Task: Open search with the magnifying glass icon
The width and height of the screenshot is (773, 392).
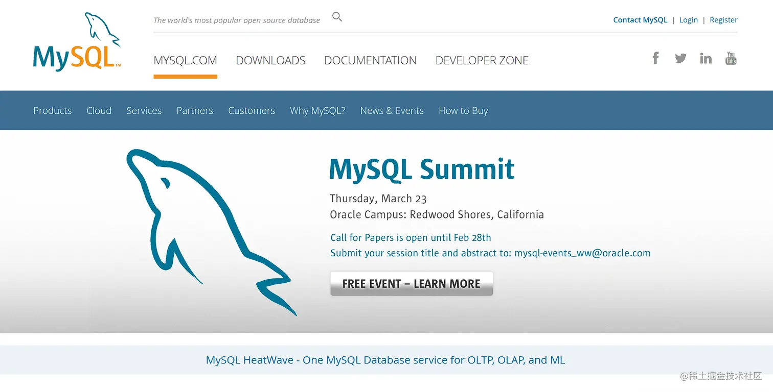Action: point(337,17)
